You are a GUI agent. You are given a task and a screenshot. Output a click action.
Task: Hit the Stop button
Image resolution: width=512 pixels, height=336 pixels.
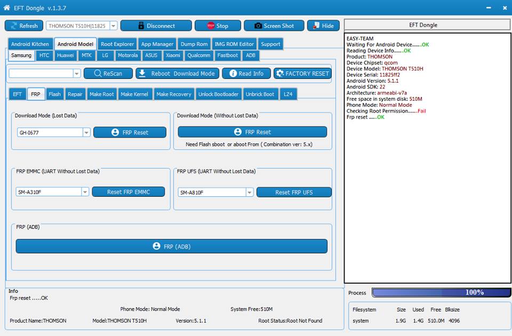(x=218, y=26)
